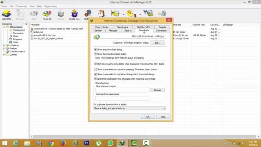The height and width of the screenshot is (147, 261).
Task: Click Edit for Download progress dialog
Action: pyautogui.click(x=157, y=42)
